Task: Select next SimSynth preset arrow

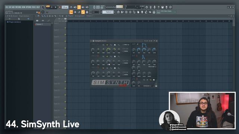Action: [152, 41]
